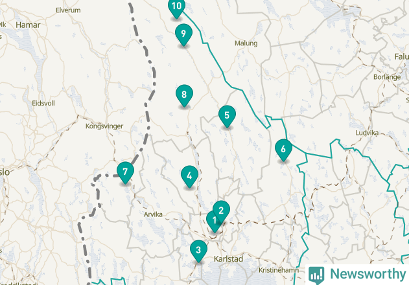Click the Kristinehamn label

pyautogui.click(x=279, y=270)
